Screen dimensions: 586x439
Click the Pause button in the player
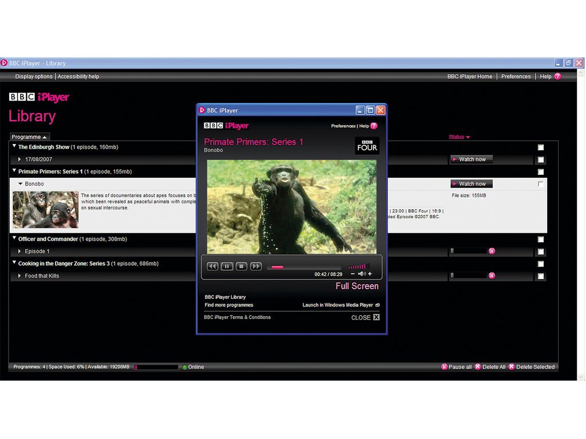(x=227, y=266)
